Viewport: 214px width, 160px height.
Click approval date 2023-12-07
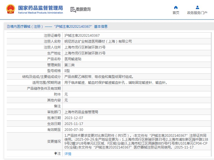(74, 118)
